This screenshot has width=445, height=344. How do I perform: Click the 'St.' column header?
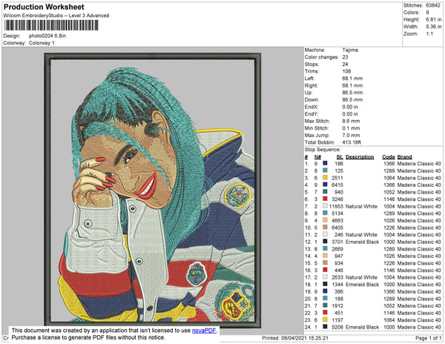[x=340, y=157]
